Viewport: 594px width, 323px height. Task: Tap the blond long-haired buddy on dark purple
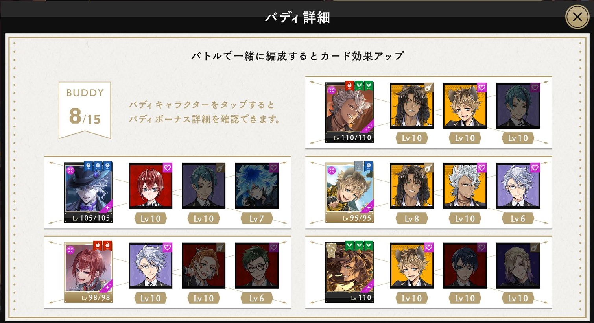pos(518,266)
